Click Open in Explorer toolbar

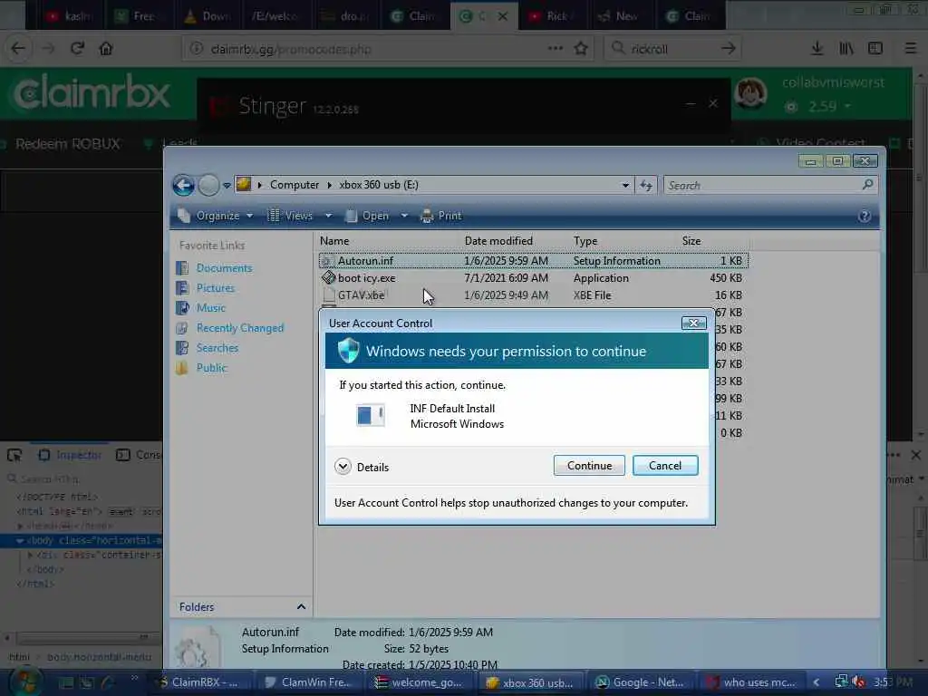pyautogui.click(x=367, y=216)
